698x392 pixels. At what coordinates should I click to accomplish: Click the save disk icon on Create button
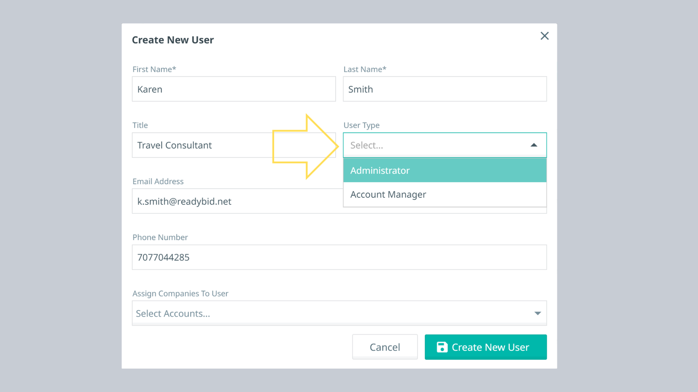coord(442,347)
